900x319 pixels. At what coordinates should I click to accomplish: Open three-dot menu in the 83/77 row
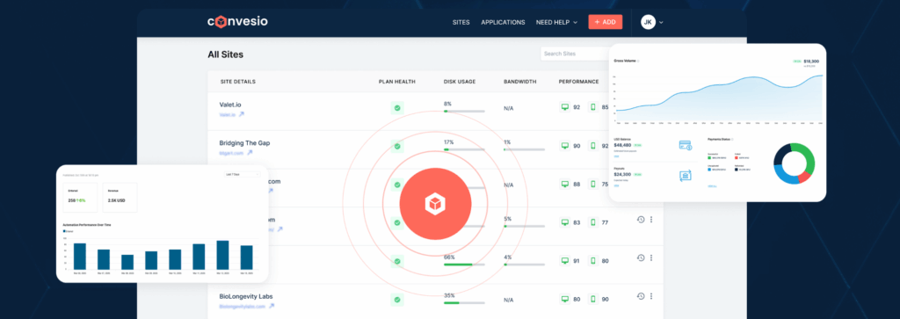pyautogui.click(x=651, y=220)
